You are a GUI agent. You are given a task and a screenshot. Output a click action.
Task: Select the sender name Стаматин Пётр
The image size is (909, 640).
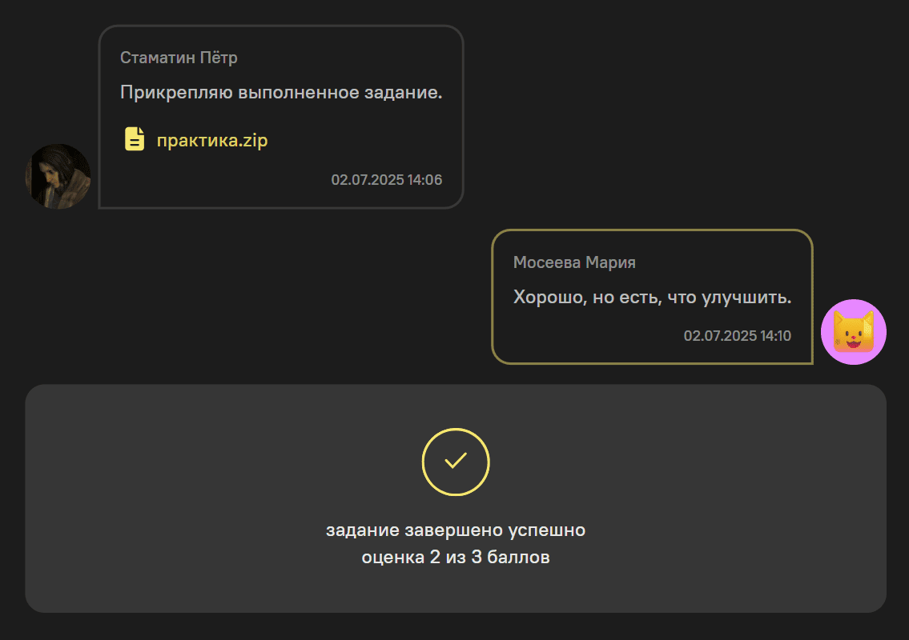tap(179, 58)
